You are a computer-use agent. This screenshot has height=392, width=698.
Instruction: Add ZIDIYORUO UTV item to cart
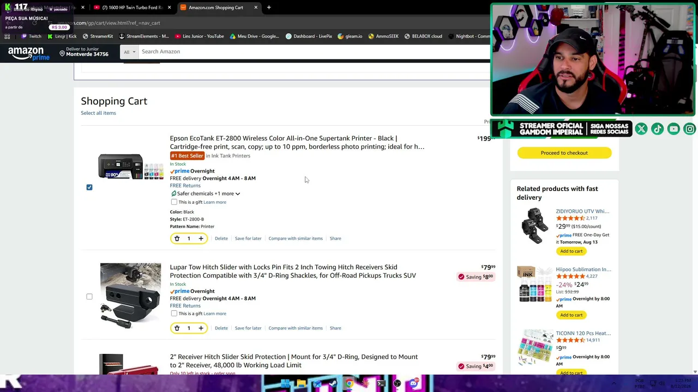click(571, 252)
